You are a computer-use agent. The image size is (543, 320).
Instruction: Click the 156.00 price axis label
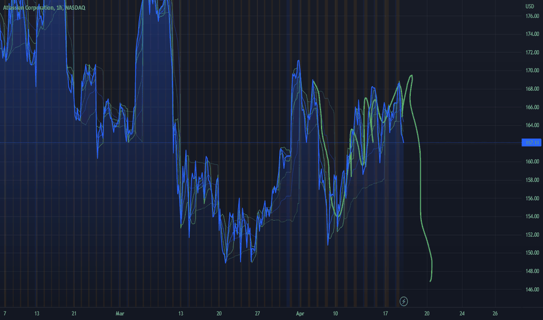pos(533,198)
